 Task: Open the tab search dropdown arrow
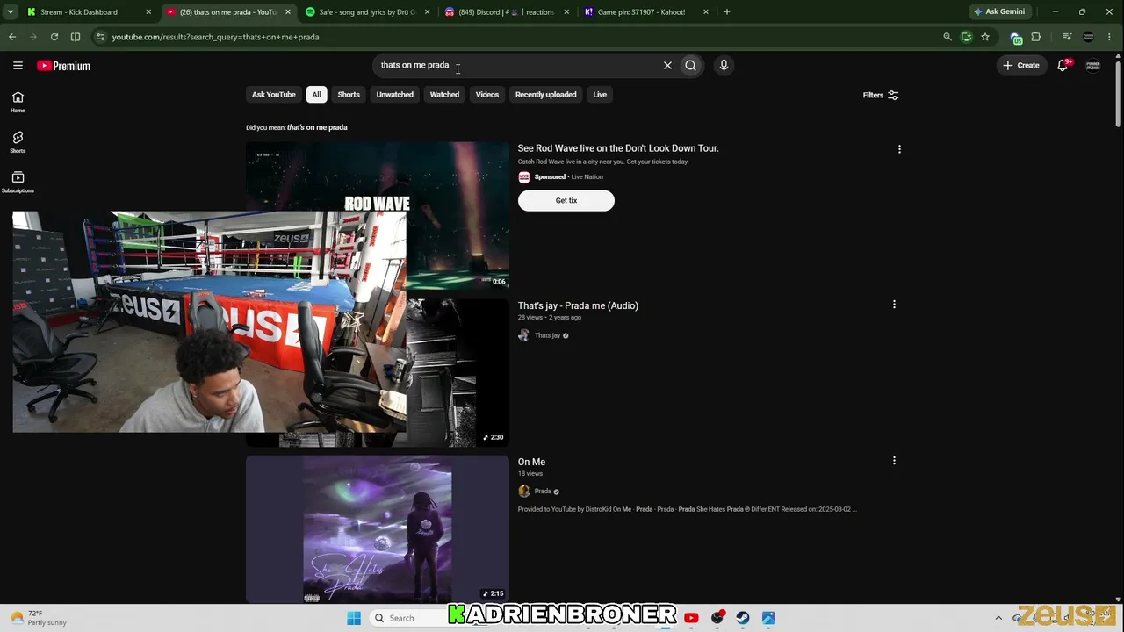tap(11, 12)
